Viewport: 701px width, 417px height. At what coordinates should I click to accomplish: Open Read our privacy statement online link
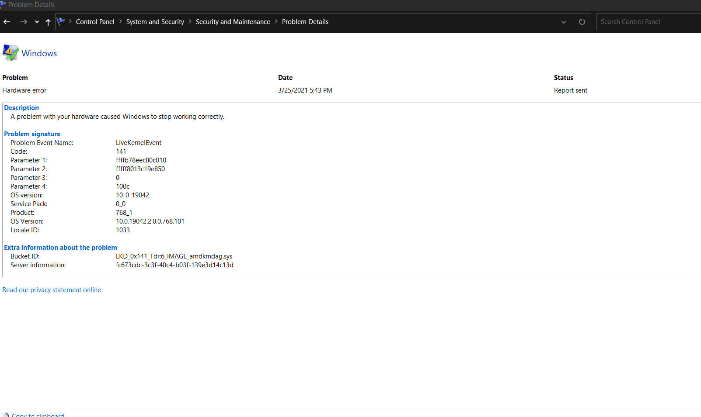point(52,290)
